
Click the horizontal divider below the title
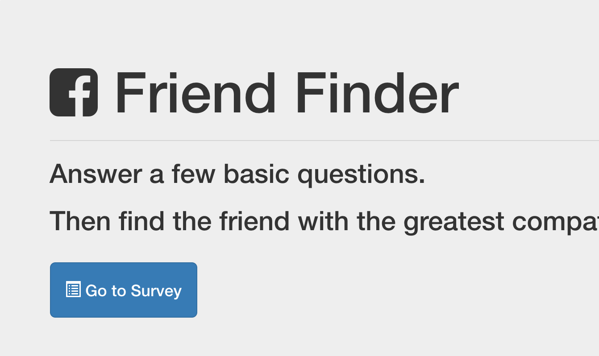click(x=324, y=141)
